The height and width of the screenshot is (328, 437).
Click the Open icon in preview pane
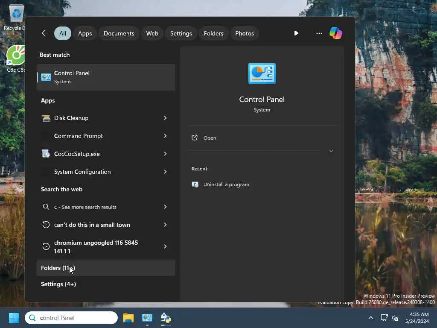(x=195, y=138)
